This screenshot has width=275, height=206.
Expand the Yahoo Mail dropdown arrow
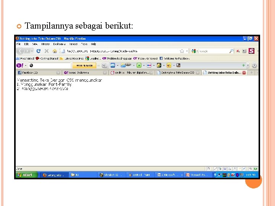(118, 66)
